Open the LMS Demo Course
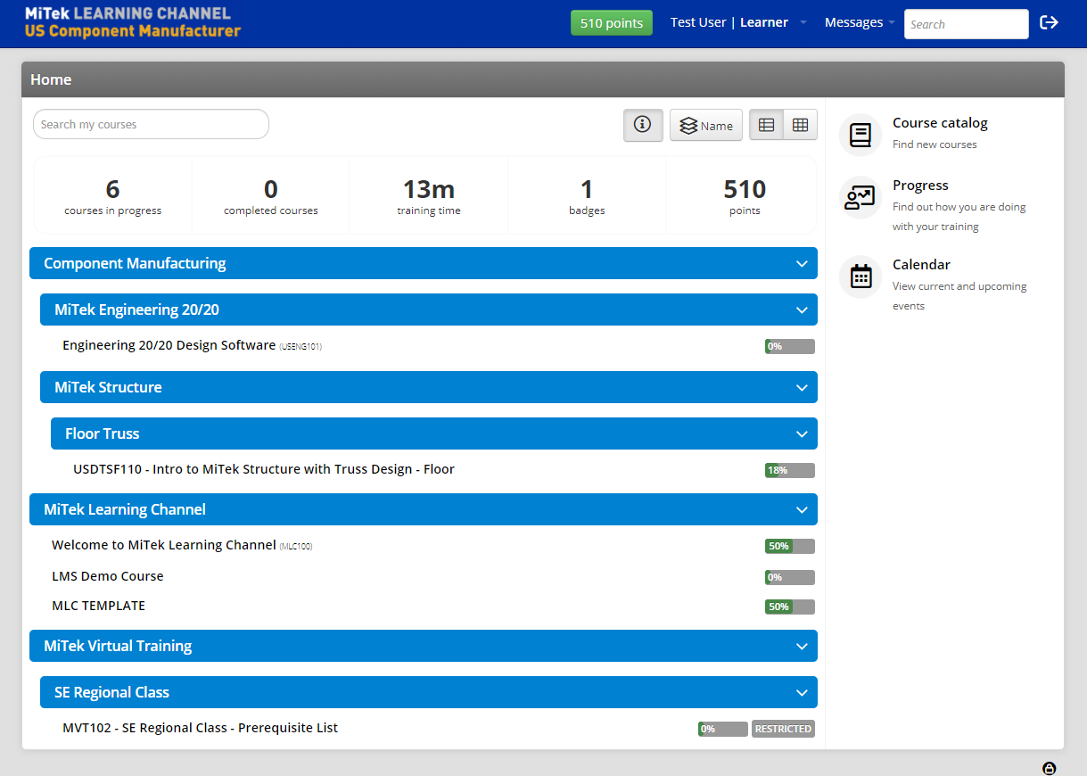1087x776 pixels. coord(108,576)
